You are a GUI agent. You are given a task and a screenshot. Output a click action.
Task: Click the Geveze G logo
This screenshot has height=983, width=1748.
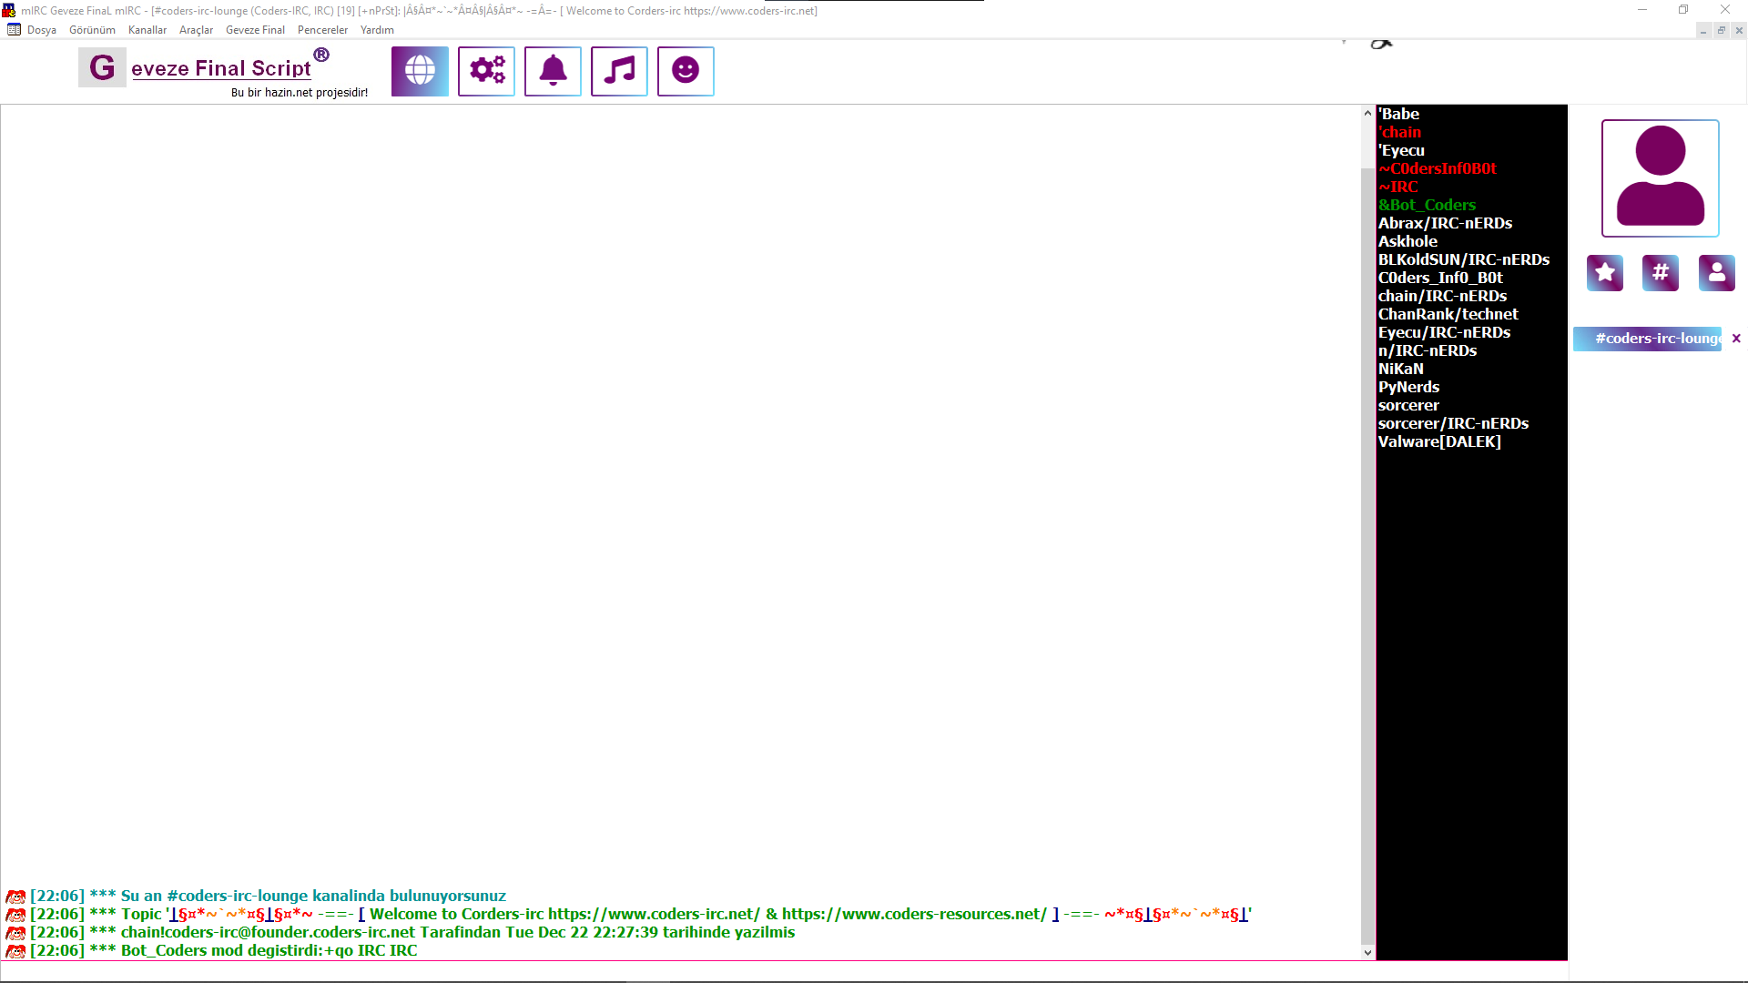click(102, 67)
